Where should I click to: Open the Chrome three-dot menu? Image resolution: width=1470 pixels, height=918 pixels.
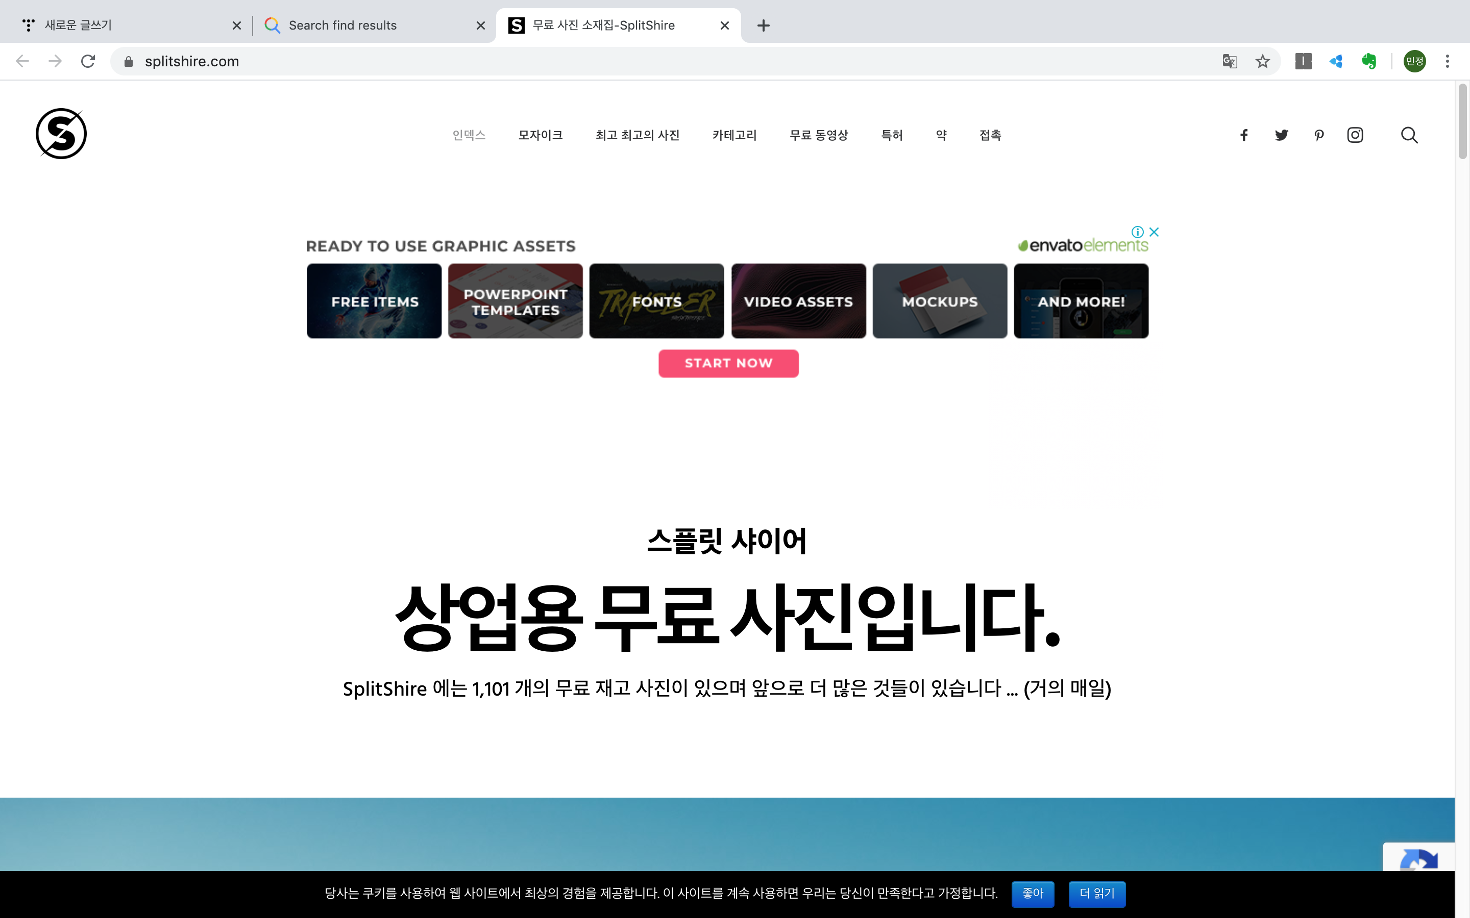tap(1448, 61)
